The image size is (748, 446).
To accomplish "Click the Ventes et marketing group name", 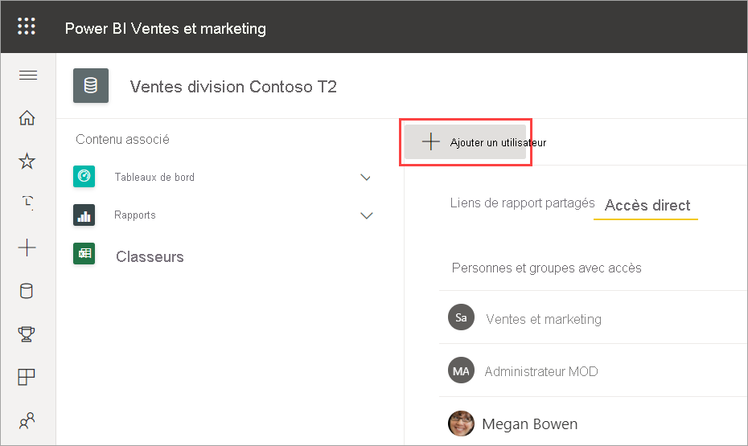I will 544,319.
